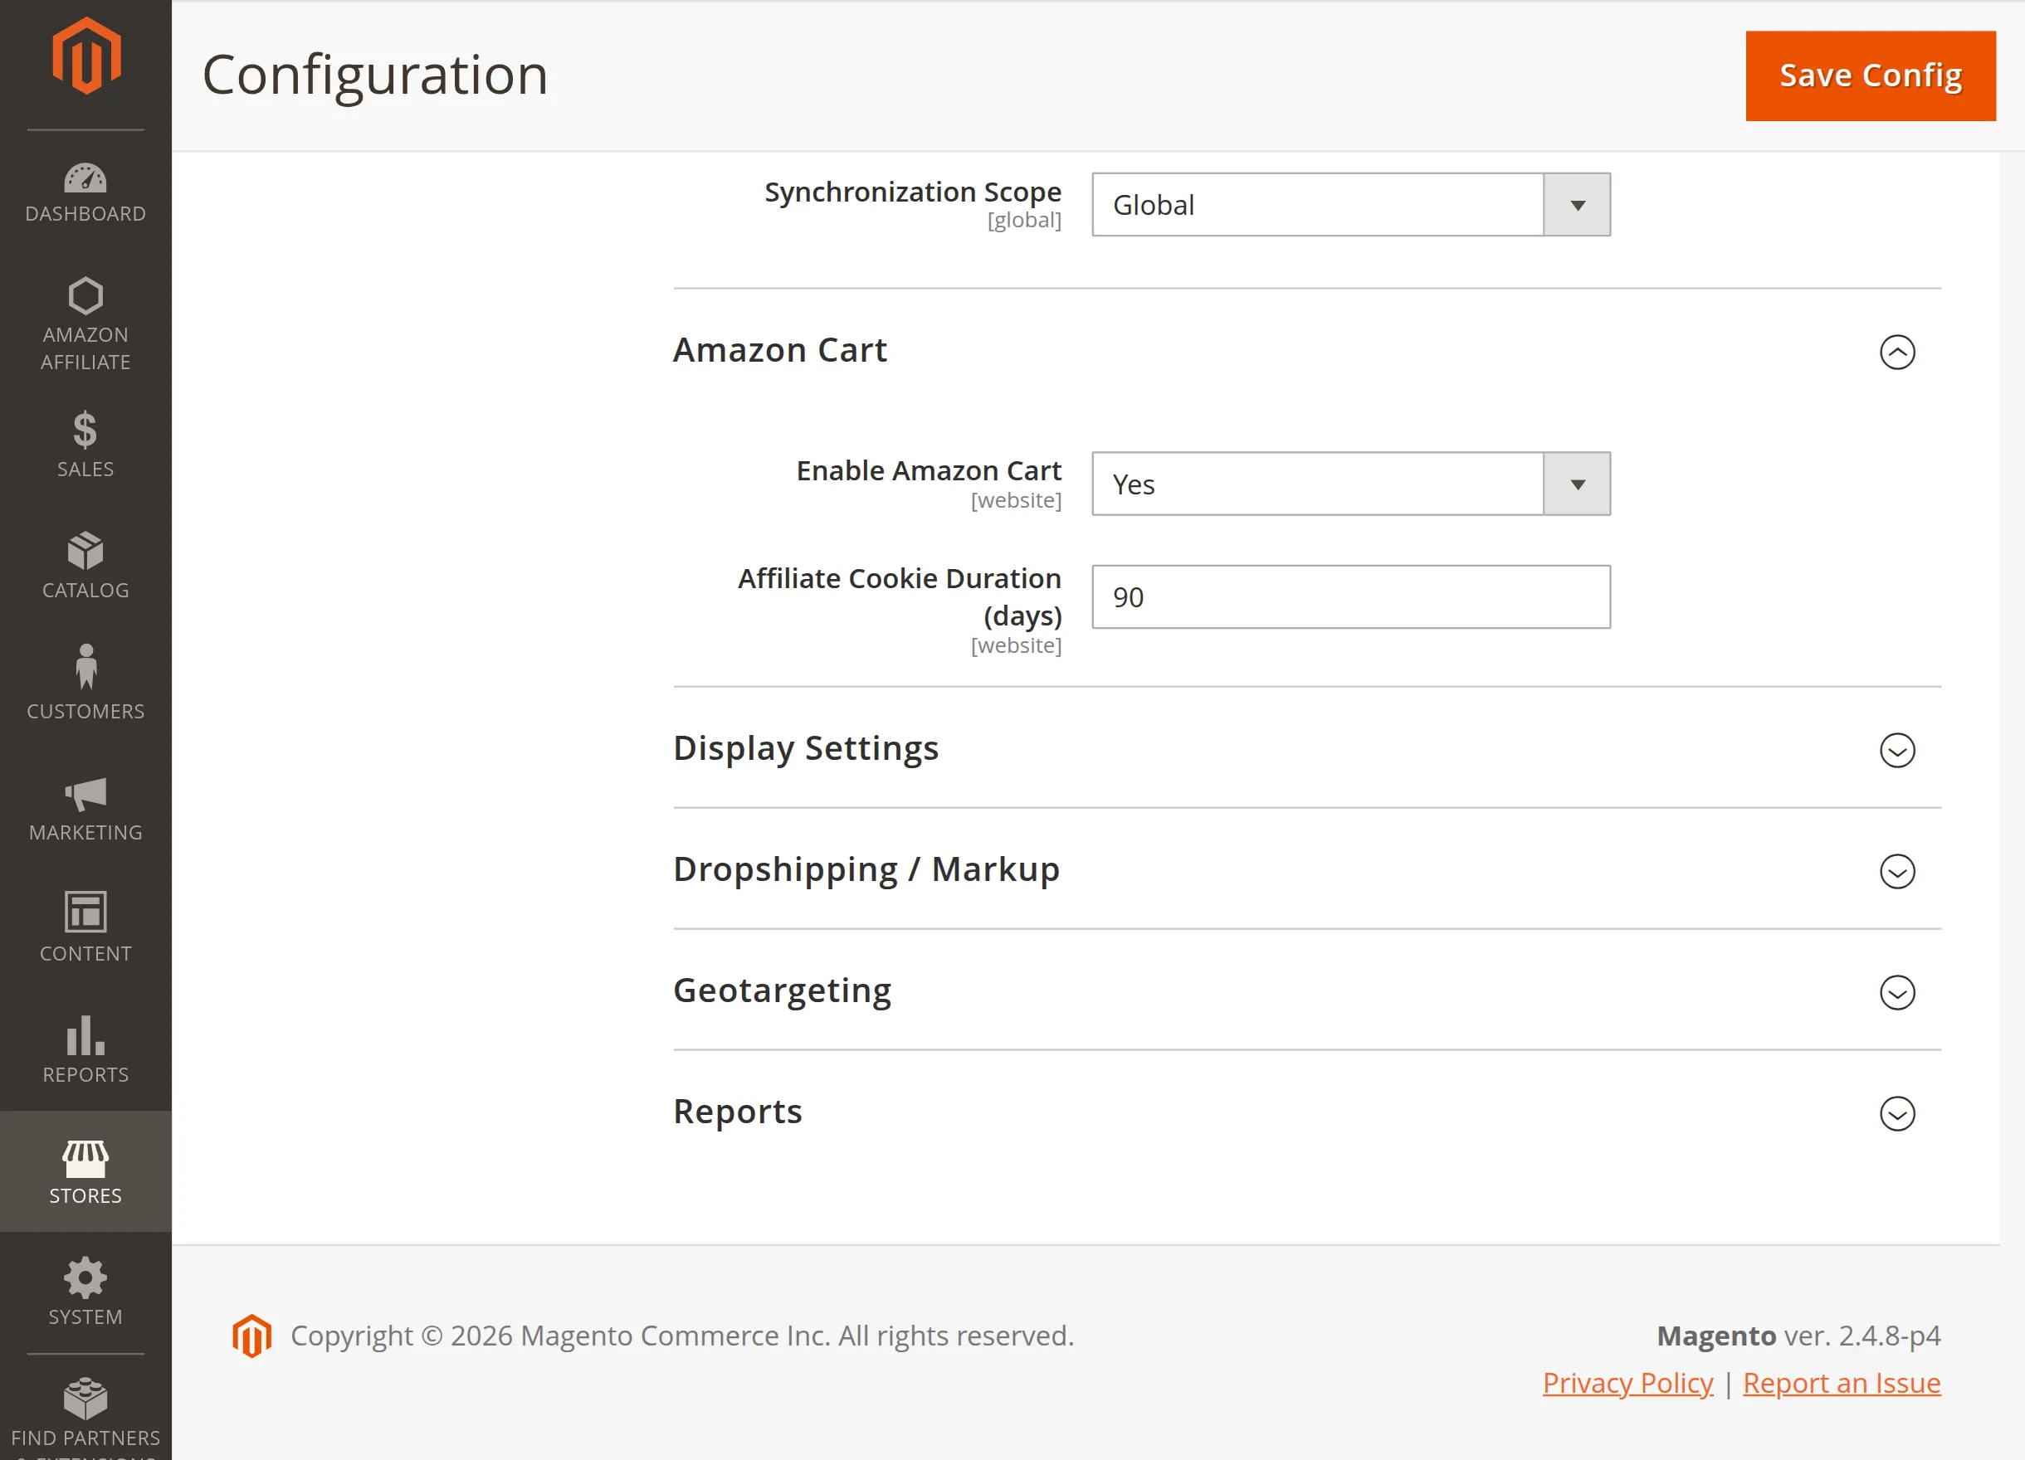
Task: Select the CUSTOMERS menu label
Action: 85,711
